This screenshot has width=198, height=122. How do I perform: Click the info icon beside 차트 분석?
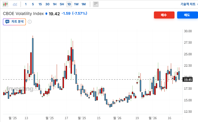pyautogui.click(x=30, y=22)
